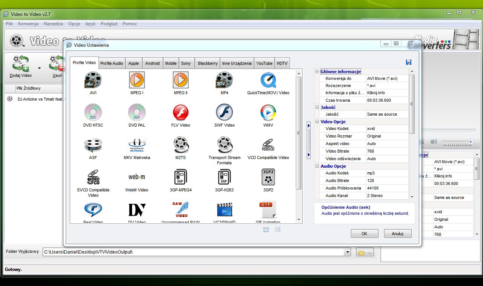Pick the QuickTime(MOV) Video icon
This screenshot has height=286, width=483.
pos(268,80)
